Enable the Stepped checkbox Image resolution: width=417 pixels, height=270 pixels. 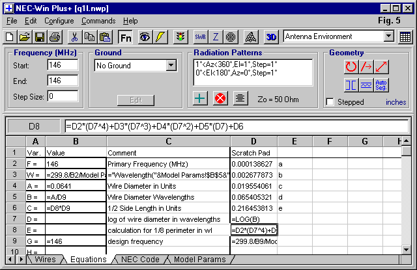[330, 102]
